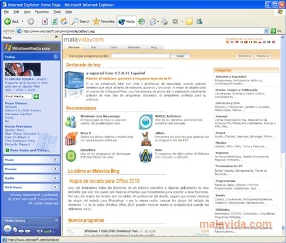Go to Home via house icon

64,21
